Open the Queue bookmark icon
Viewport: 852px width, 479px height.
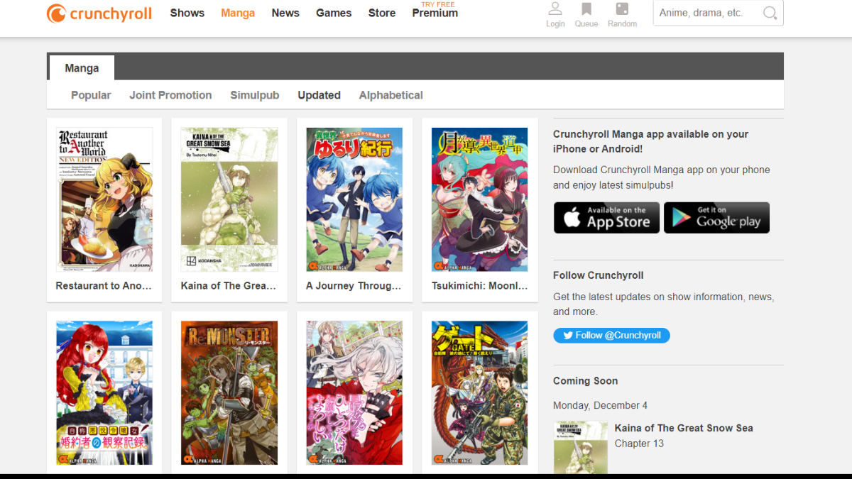point(586,10)
